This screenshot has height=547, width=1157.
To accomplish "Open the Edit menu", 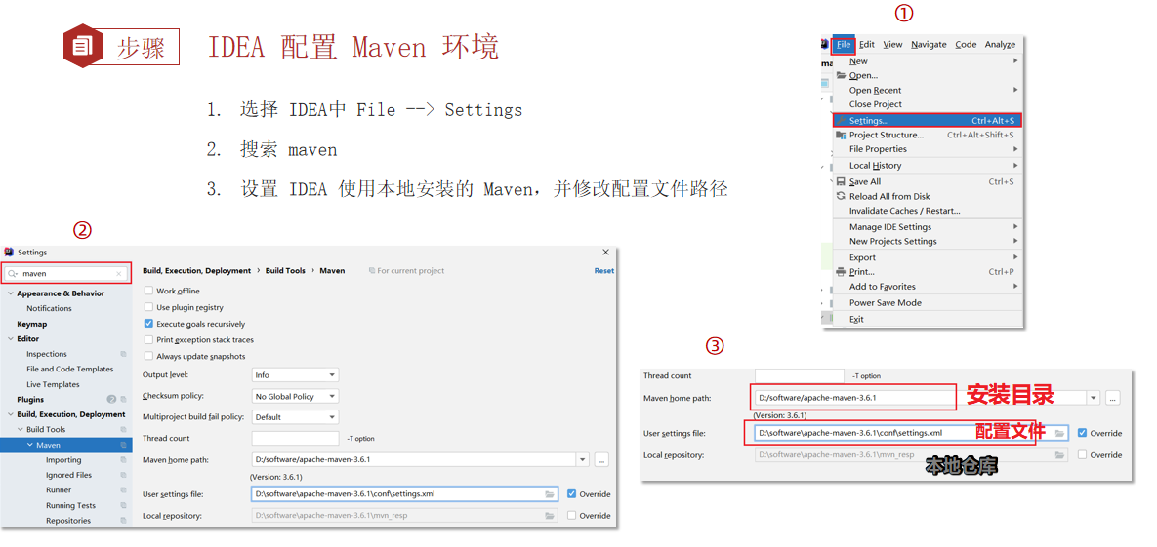I will (x=867, y=44).
